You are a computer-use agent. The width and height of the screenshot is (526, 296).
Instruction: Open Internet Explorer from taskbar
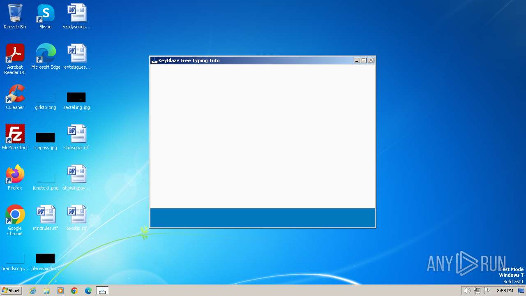pos(32,291)
